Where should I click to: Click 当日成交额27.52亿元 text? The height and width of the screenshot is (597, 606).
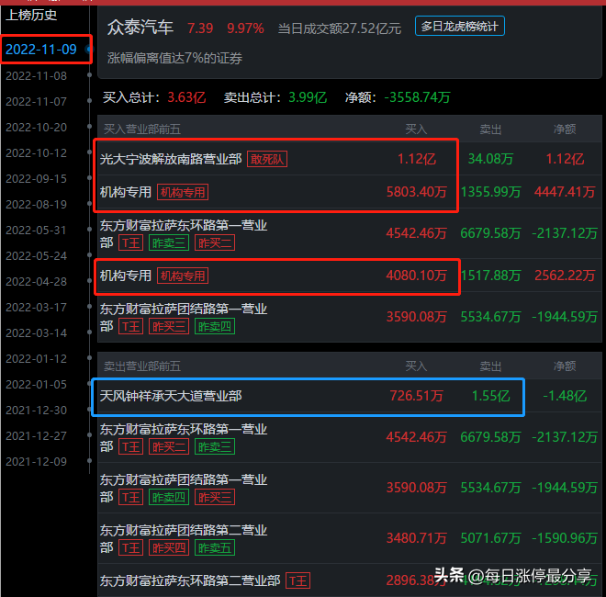tap(340, 28)
